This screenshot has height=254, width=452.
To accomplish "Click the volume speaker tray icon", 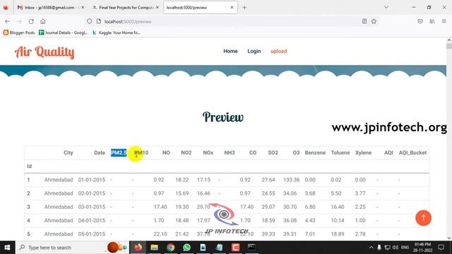I will coord(395,248).
